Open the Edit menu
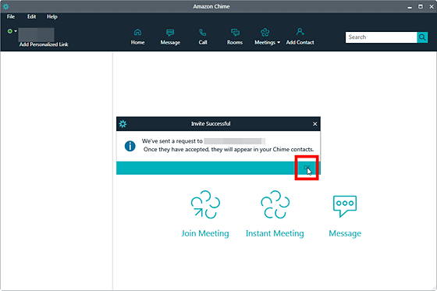437x291 pixels. tap(31, 16)
